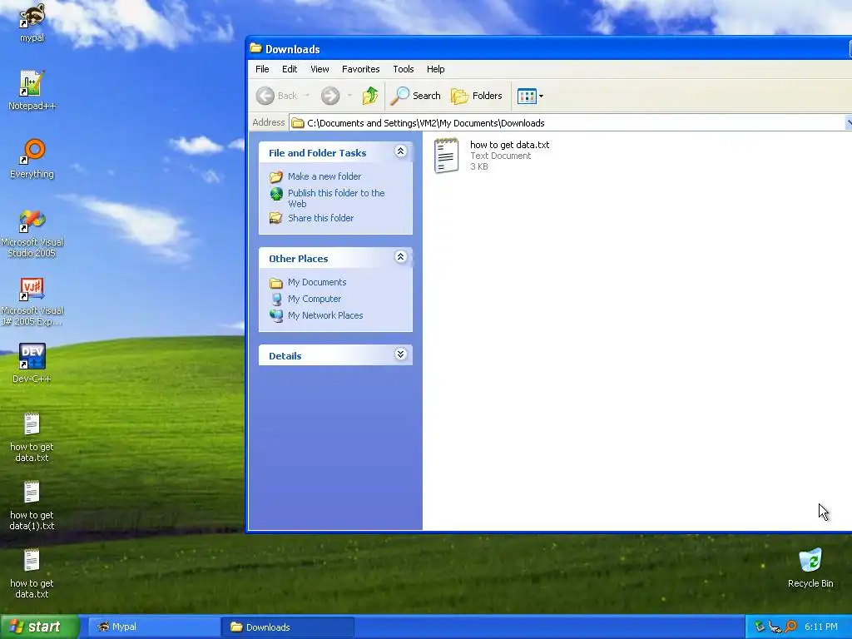
Task: Collapse the Other Places panel
Action: pyautogui.click(x=400, y=257)
